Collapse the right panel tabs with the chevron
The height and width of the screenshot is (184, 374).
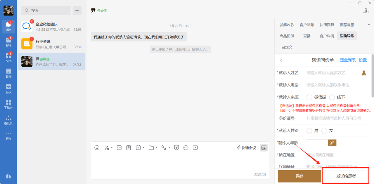tap(369, 25)
